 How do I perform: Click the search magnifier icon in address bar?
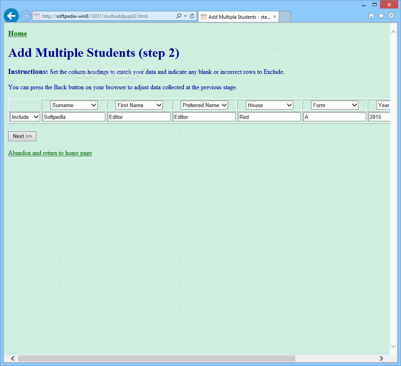(x=179, y=16)
